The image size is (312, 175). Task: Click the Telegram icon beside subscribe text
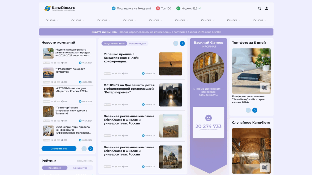click(x=114, y=8)
